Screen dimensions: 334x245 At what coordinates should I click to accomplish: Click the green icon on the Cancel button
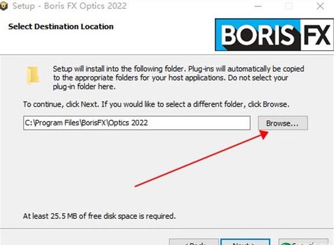285,243
